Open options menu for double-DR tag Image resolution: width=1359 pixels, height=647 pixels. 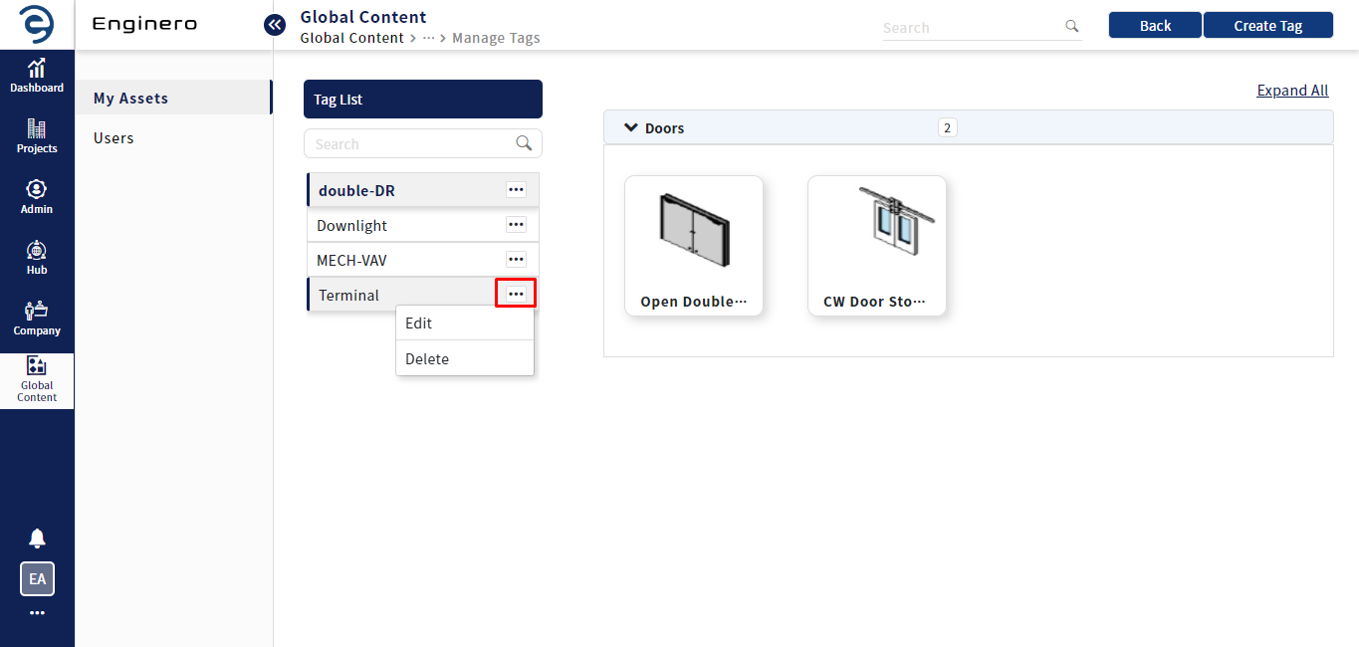pyautogui.click(x=516, y=189)
